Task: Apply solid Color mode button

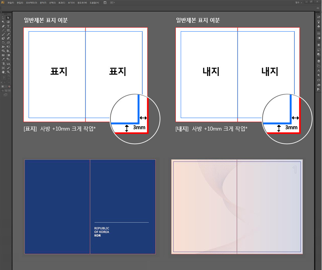Action: coord(3,86)
